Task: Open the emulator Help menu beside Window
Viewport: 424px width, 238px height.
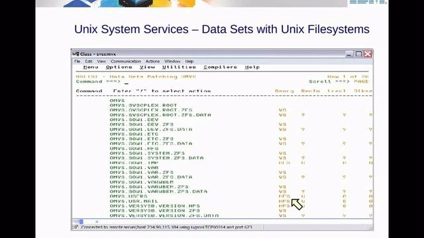Action: pyautogui.click(x=189, y=61)
